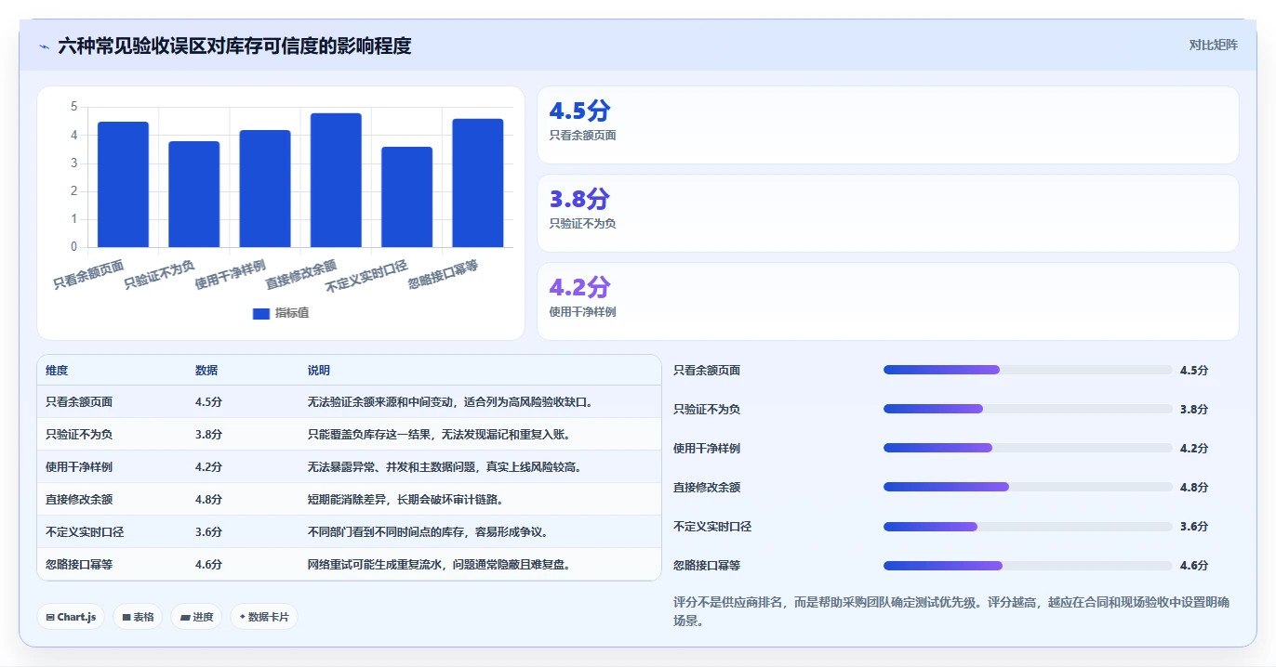Click x-axis label 直接修改余额 under chart
1276x667 pixels.
(300, 274)
